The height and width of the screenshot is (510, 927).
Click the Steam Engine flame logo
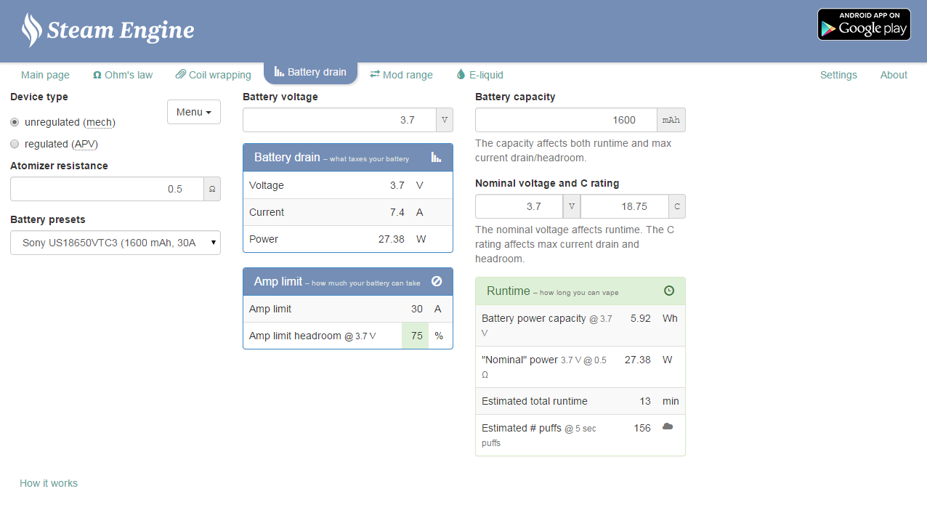pos(31,30)
